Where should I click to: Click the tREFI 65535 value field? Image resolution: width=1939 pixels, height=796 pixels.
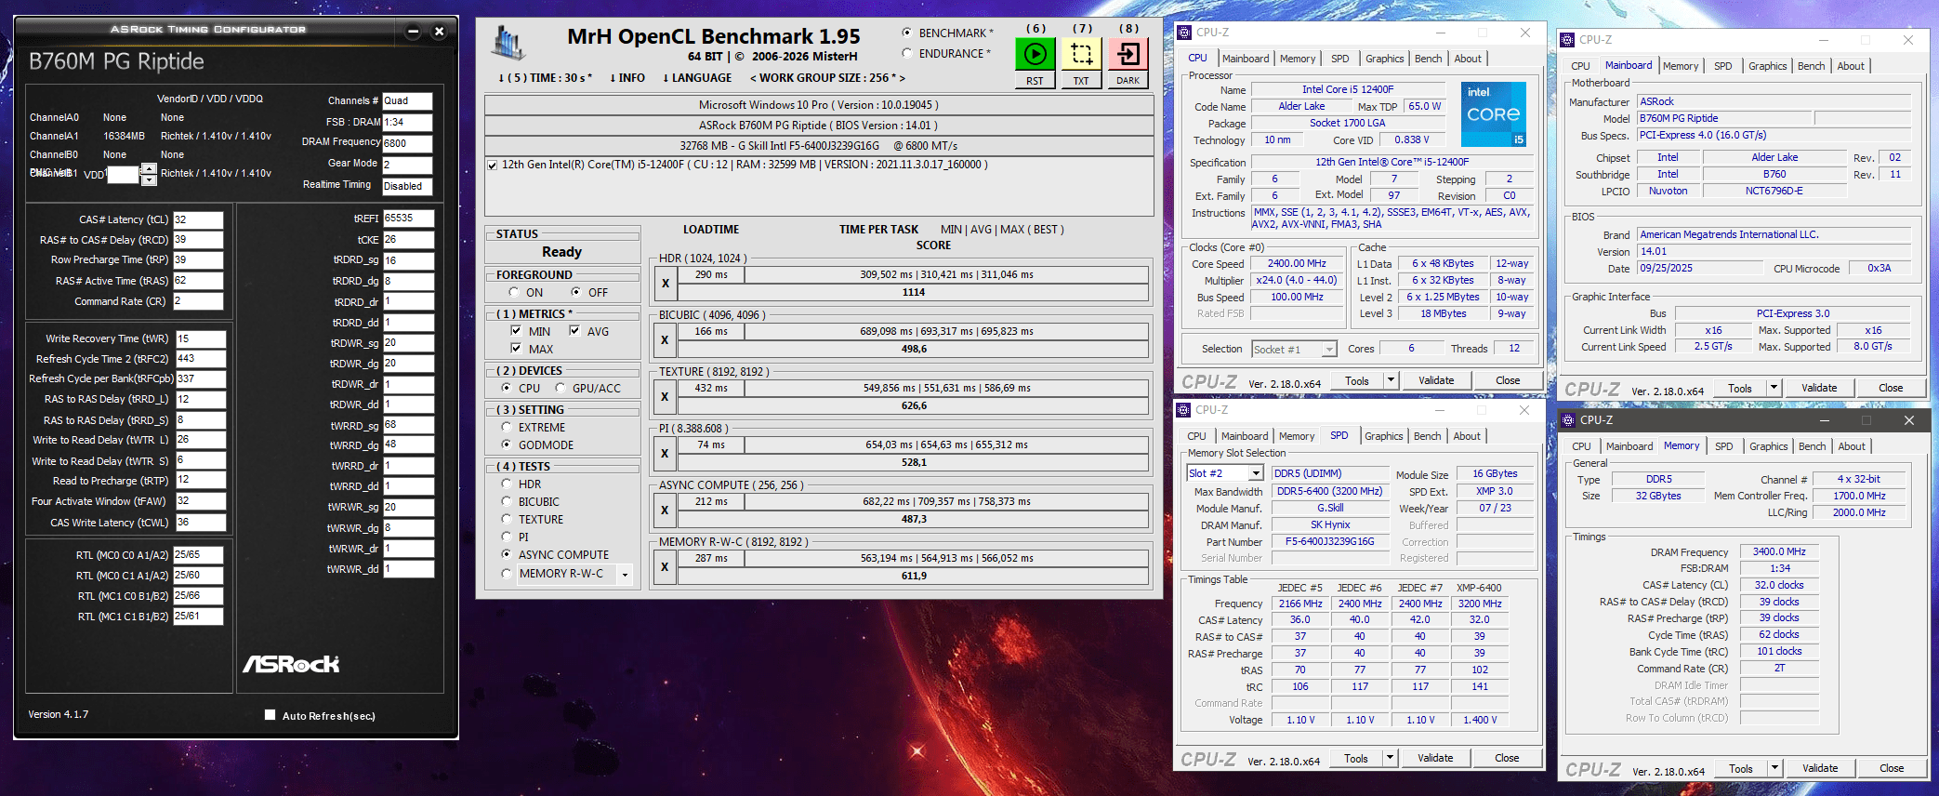(408, 219)
